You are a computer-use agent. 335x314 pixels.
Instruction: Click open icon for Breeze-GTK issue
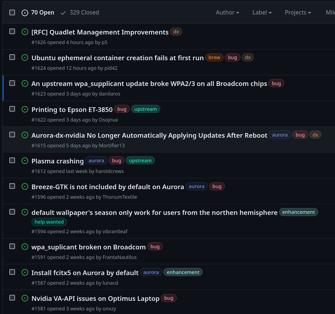25,186
